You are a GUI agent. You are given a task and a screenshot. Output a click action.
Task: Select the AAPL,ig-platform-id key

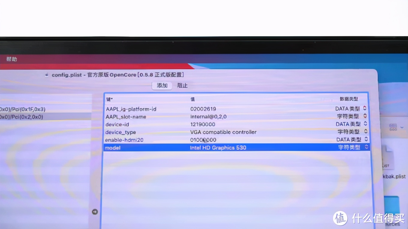pos(131,109)
